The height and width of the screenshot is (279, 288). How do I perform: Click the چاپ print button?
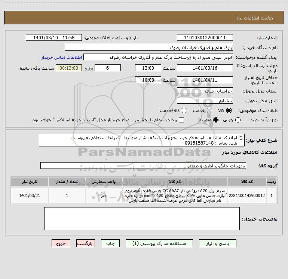coord(110,243)
